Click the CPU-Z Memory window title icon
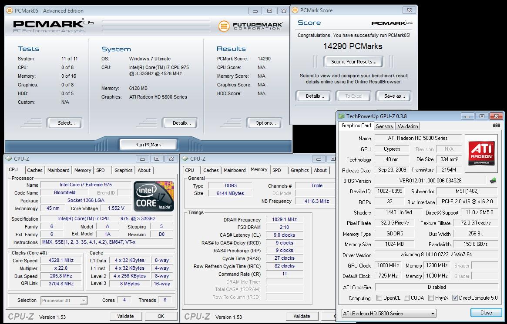Screen dimensions: 507x324 click(x=185, y=159)
